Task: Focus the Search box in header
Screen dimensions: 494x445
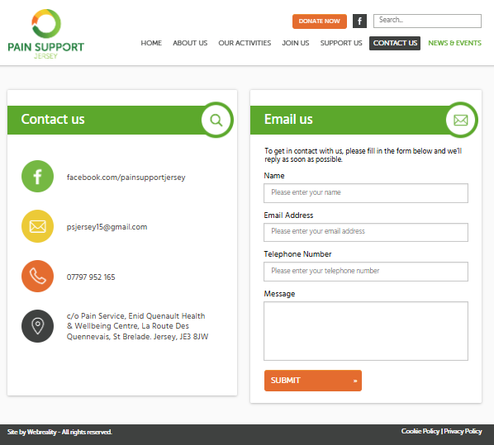Action: pos(427,21)
